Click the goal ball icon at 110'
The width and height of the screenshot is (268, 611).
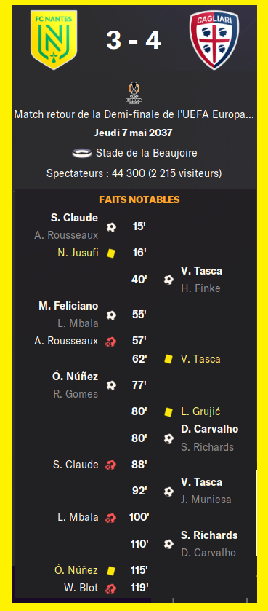pyautogui.click(x=168, y=545)
